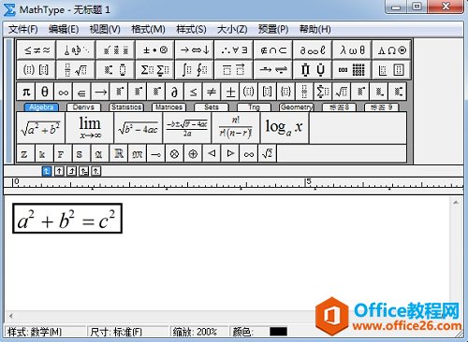Open the 帮助(H) menu

pos(314,29)
